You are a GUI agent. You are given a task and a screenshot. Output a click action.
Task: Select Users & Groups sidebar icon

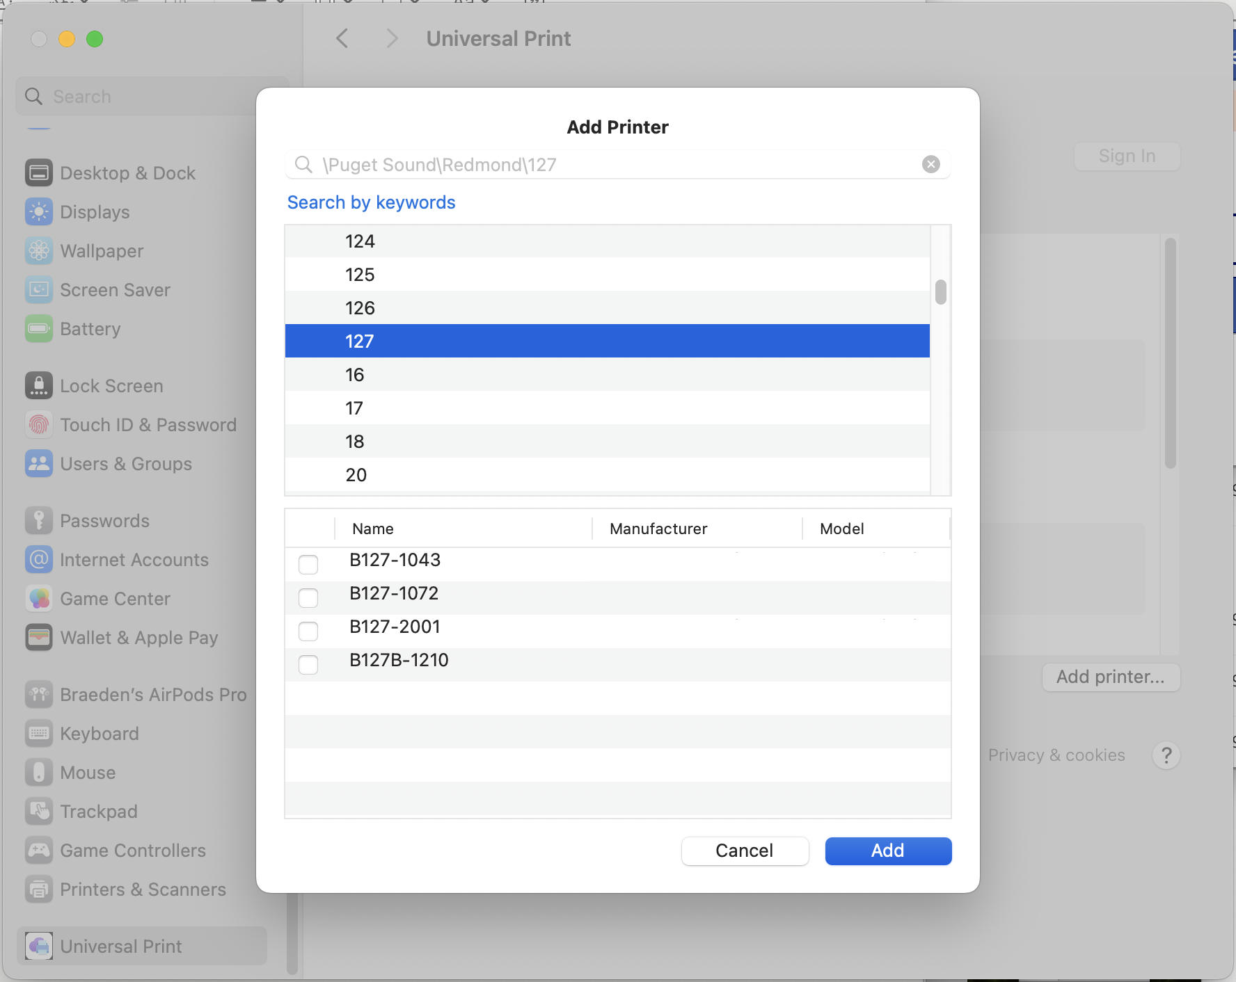(x=39, y=463)
